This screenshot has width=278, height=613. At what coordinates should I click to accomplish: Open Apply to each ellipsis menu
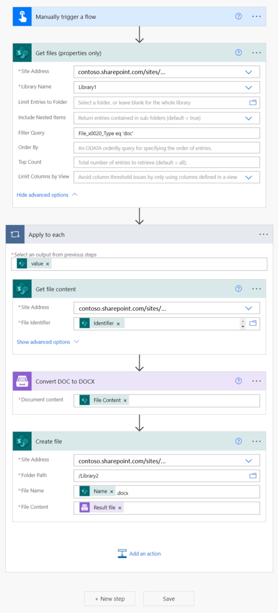pos(264,235)
